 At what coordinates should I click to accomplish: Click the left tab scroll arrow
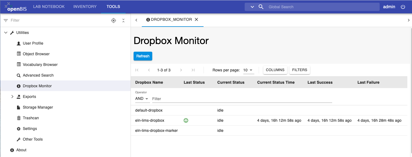pos(136,20)
